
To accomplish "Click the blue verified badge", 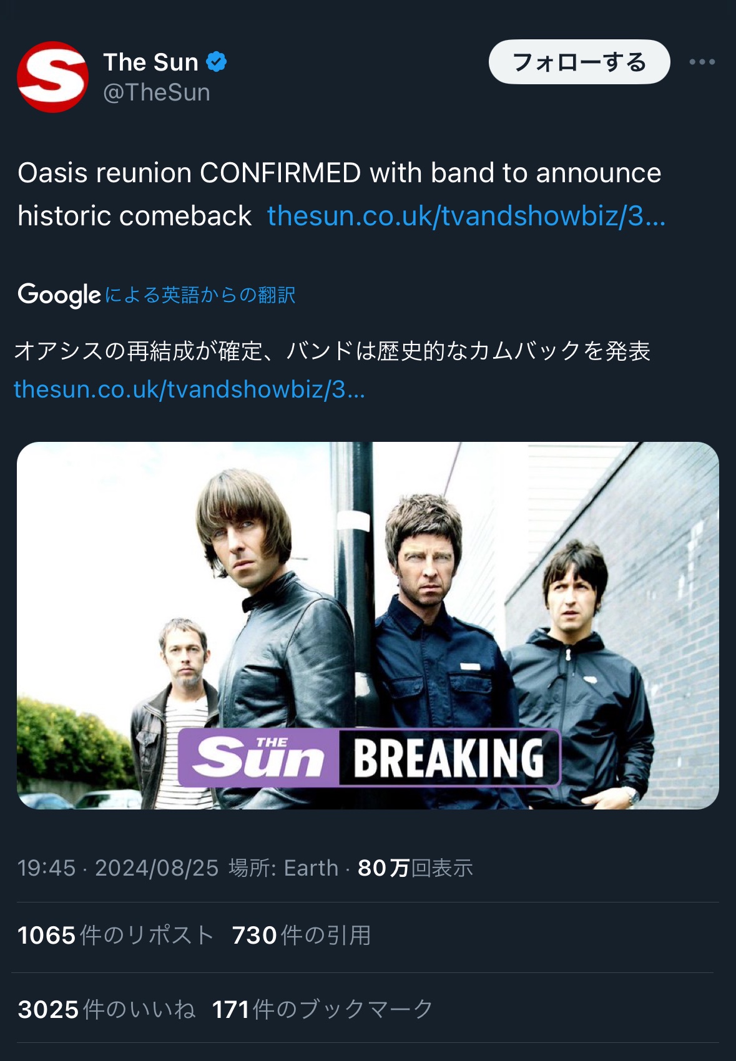I will click(x=217, y=62).
